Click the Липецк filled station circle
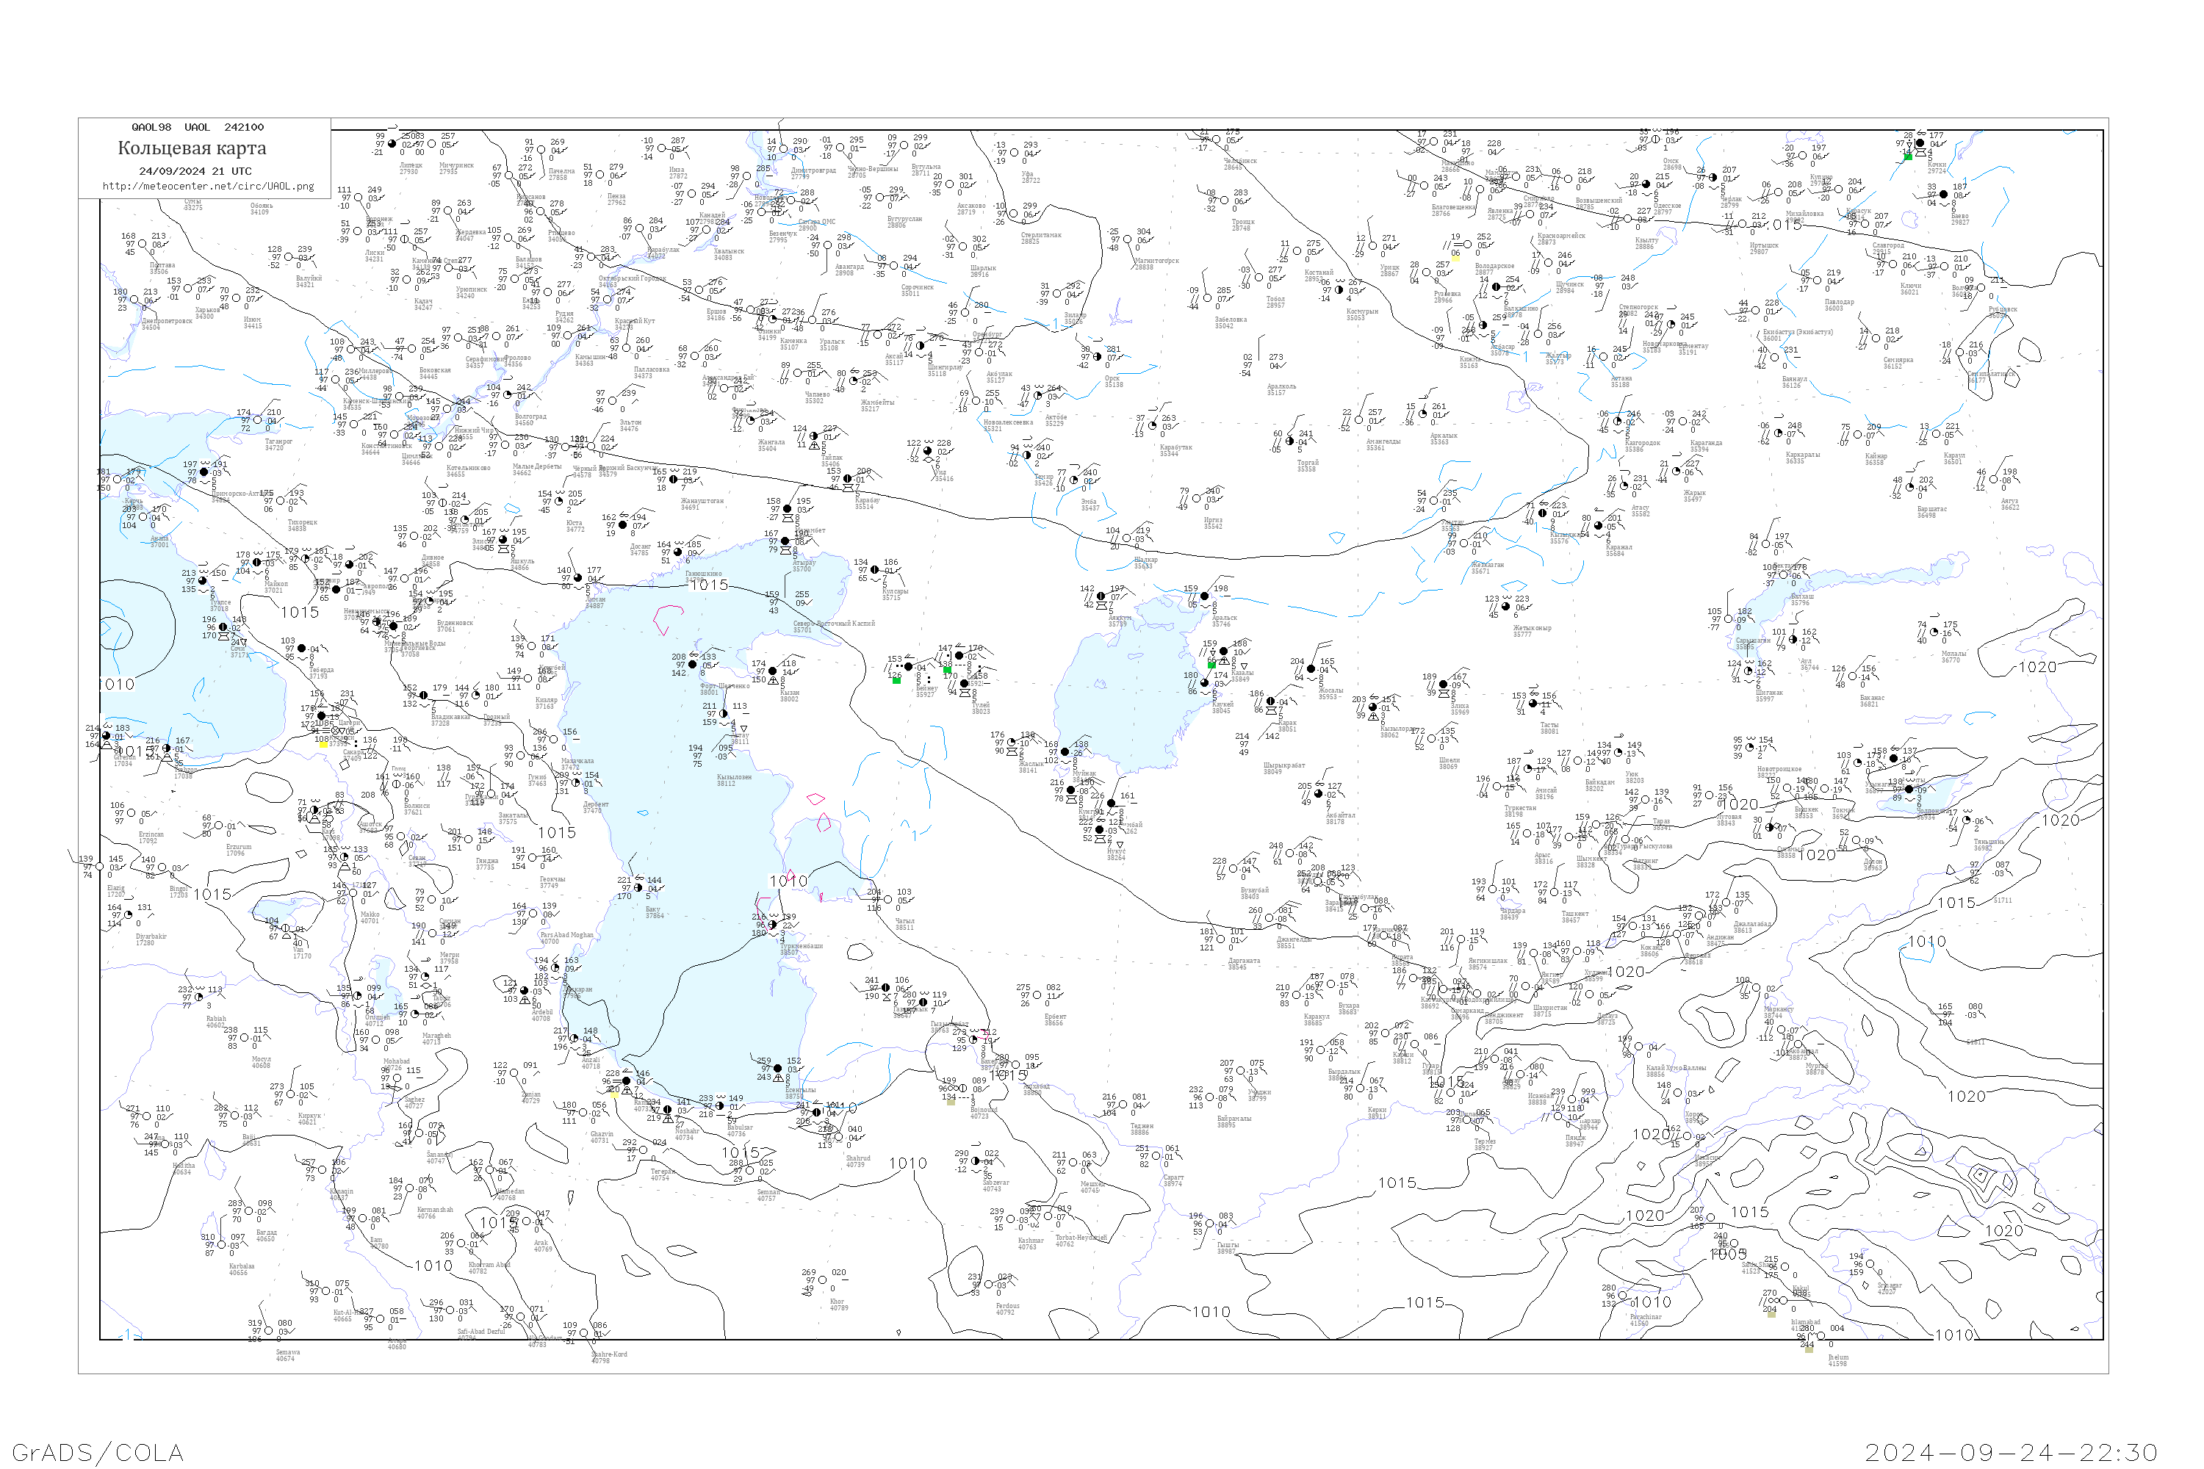The image size is (2204, 1469). (392, 144)
